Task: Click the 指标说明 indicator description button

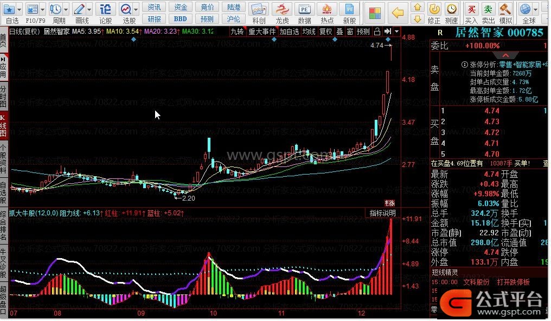Action: pyautogui.click(x=383, y=213)
